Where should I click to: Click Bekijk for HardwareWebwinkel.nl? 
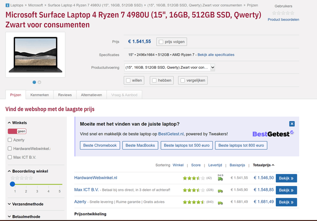click(x=286, y=178)
